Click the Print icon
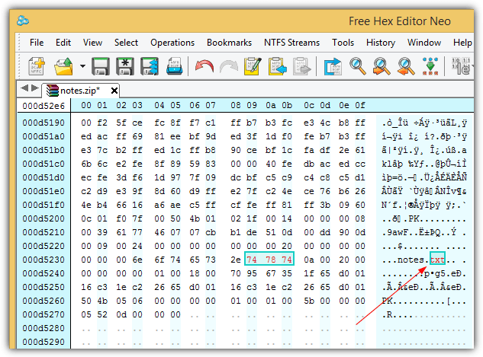 tap(174, 66)
